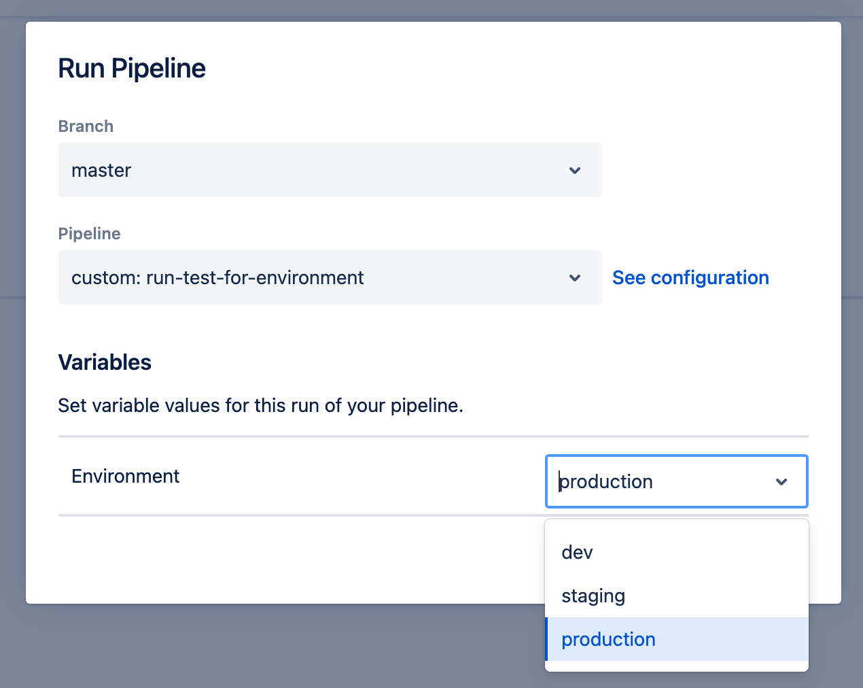Click the Branch field label
The width and height of the screenshot is (863, 688).
[x=86, y=126]
